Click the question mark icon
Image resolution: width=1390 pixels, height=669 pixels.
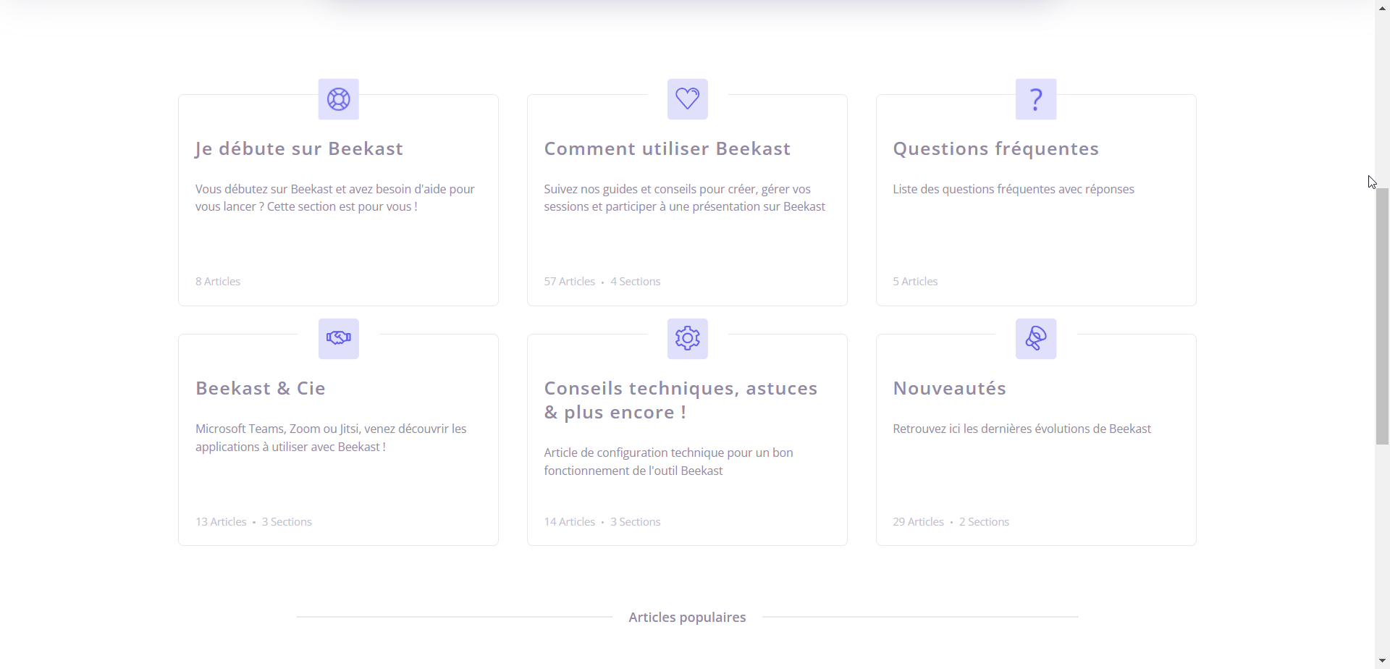1036,99
